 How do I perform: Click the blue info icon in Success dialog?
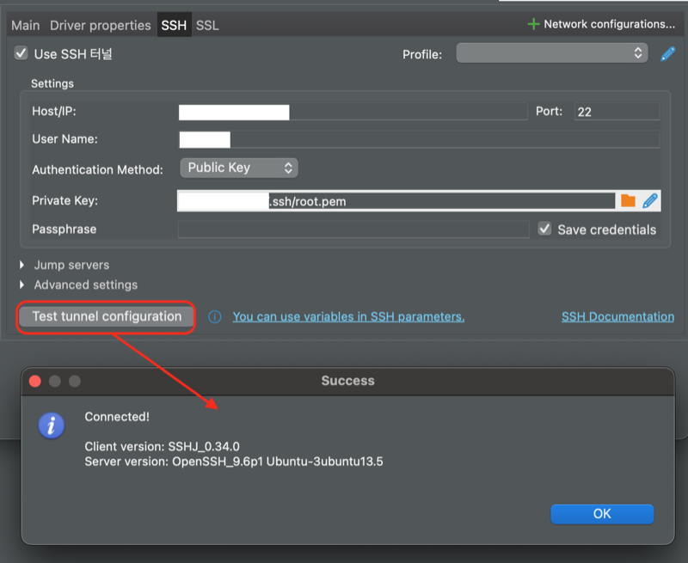[52, 425]
